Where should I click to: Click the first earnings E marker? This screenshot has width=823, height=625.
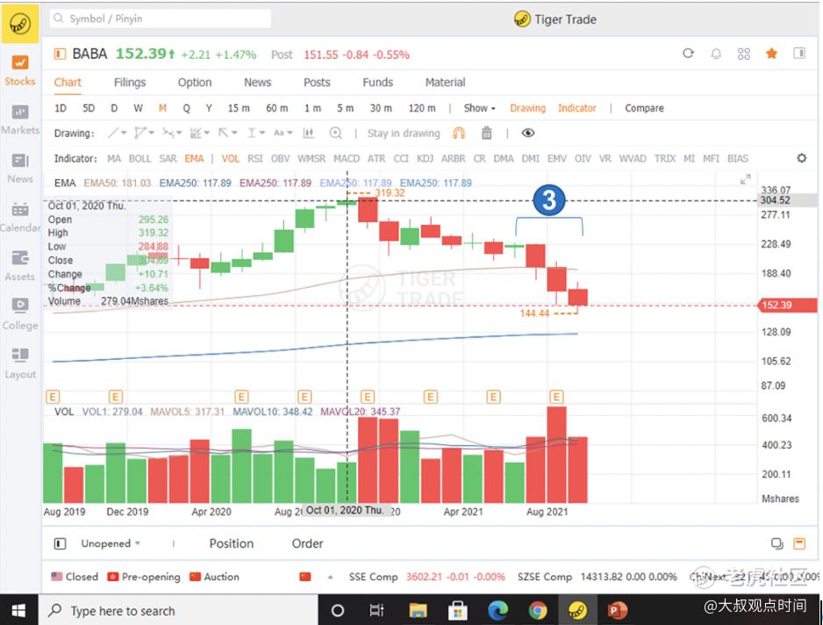click(53, 397)
